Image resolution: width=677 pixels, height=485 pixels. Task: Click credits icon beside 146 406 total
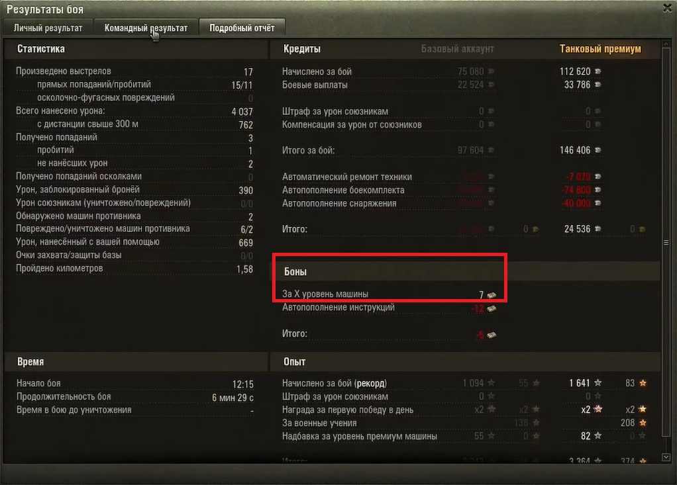tap(598, 150)
